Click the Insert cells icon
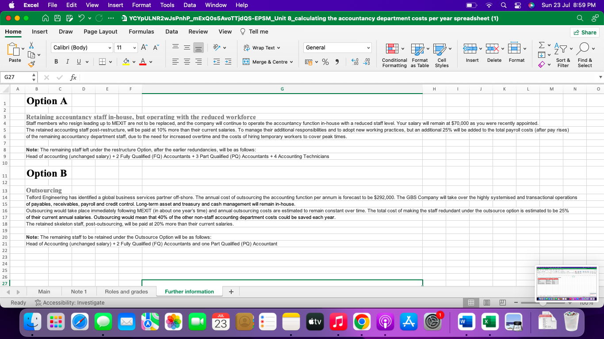The image size is (604, 339). click(x=470, y=49)
